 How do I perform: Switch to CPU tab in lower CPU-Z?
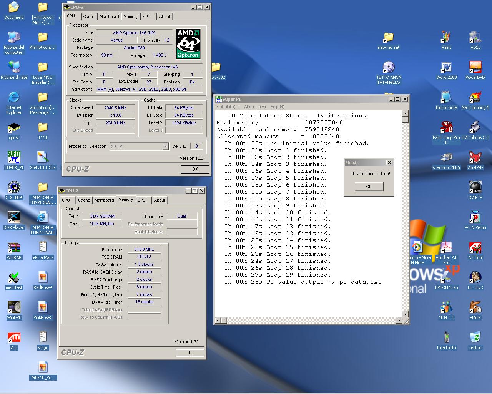click(66, 200)
